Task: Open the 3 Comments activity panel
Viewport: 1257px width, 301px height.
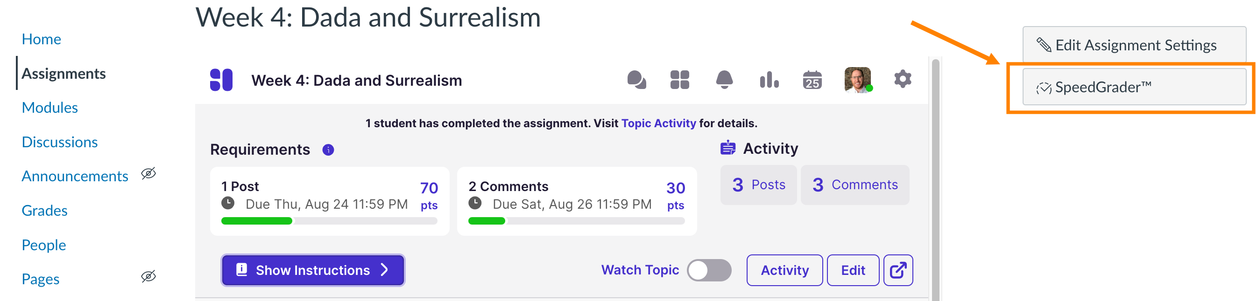Action: pyautogui.click(x=855, y=185)
